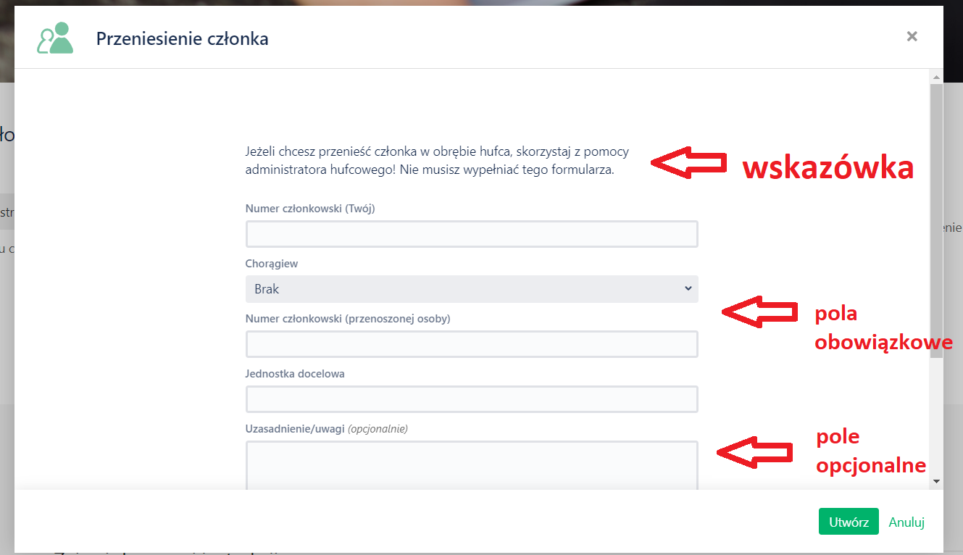The height and width of the screenshot is (555, 963).
Task: Click the red arrow pointing at hint text
Action: click(x=688, y=162)
